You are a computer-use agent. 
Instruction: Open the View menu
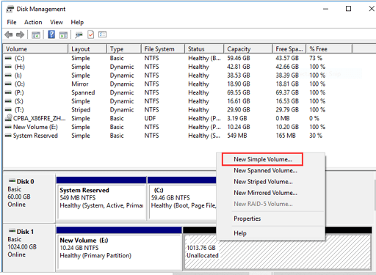tap(57, 22)
